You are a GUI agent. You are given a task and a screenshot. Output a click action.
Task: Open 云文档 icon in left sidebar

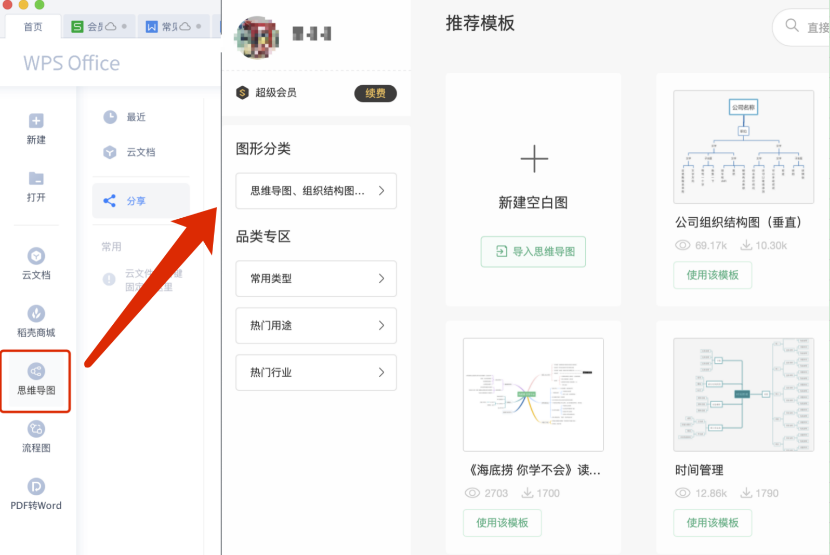coord(36,256)
